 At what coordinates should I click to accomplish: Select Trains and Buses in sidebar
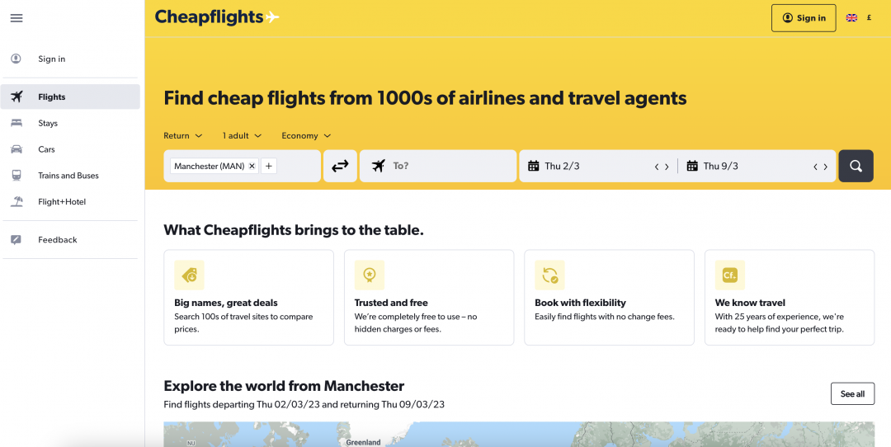click(70, 176)
